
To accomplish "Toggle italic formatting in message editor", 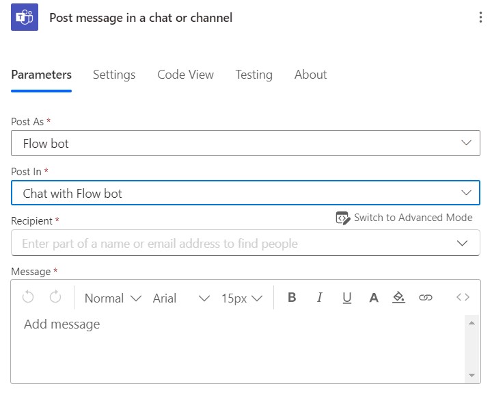I will click(x=319, y=297).
